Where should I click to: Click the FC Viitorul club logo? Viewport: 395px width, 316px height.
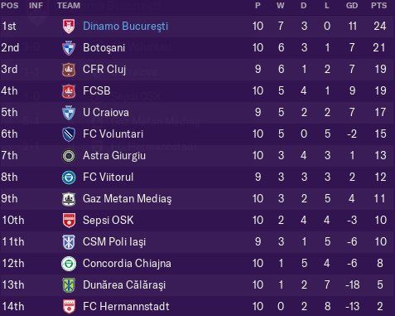[x=69, y=177]
